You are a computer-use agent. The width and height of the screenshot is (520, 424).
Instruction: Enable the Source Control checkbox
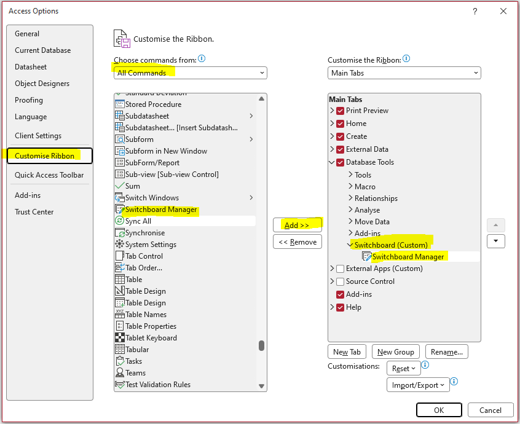pyautogui.click(x=340, y=281)
